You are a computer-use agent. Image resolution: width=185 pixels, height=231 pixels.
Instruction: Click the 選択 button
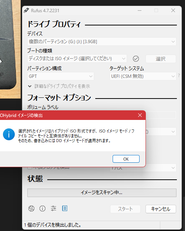pyautogui.click(x=161, y=59)
